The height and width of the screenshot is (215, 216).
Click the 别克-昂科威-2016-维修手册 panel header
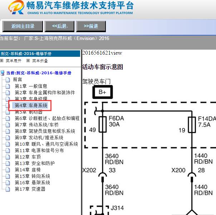[x=40, y=54]
